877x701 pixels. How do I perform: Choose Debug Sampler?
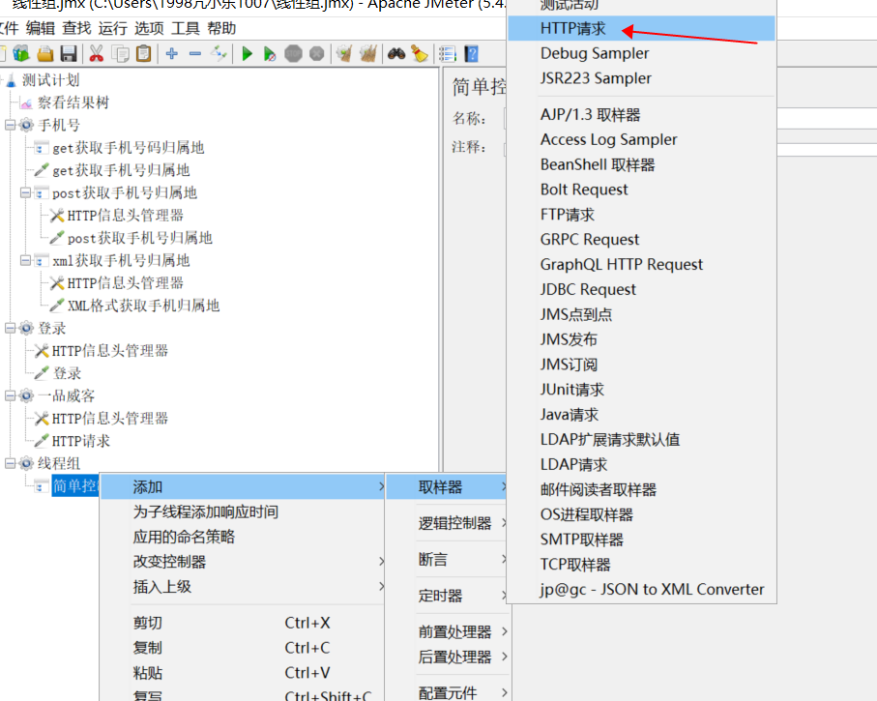641,53
